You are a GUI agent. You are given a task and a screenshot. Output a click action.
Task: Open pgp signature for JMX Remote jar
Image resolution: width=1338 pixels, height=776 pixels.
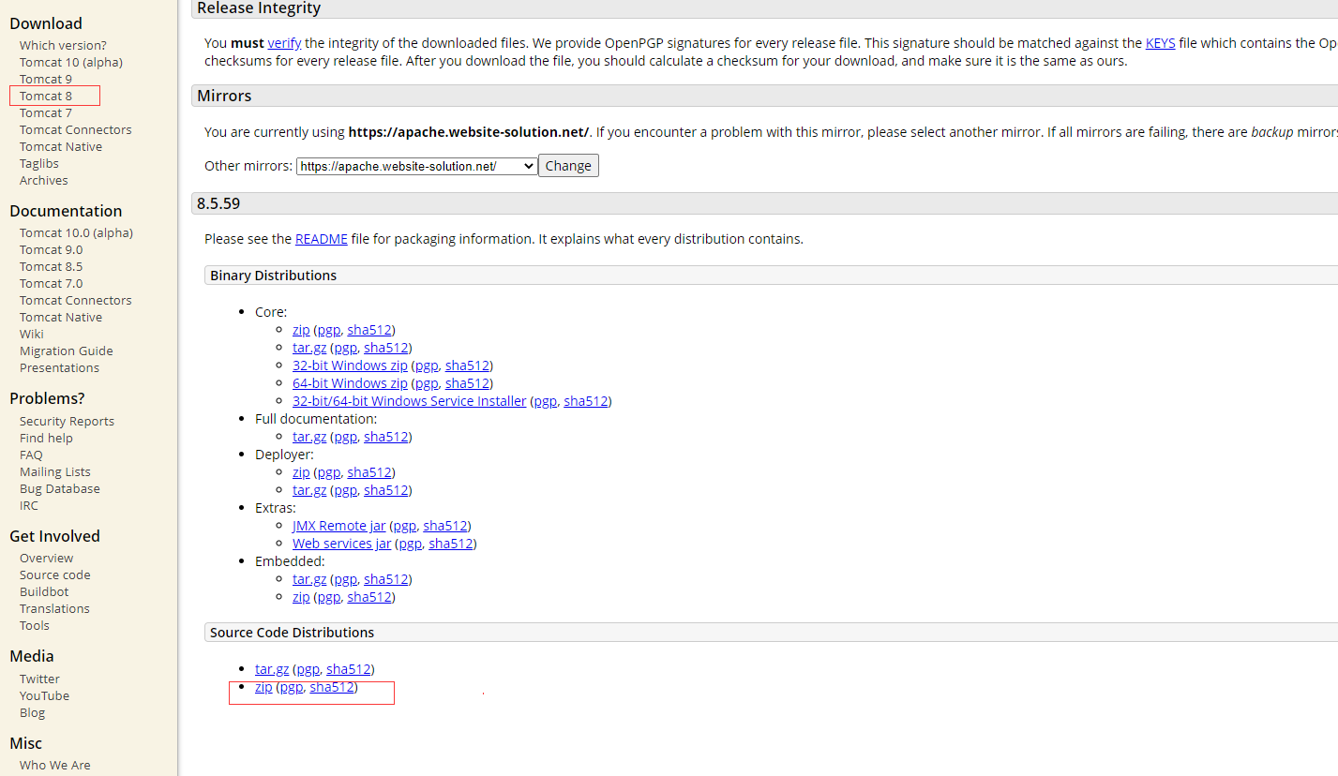tap(405, 526)
